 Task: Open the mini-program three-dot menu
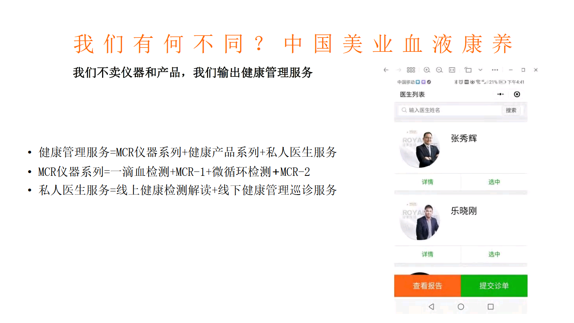point(501,95)
